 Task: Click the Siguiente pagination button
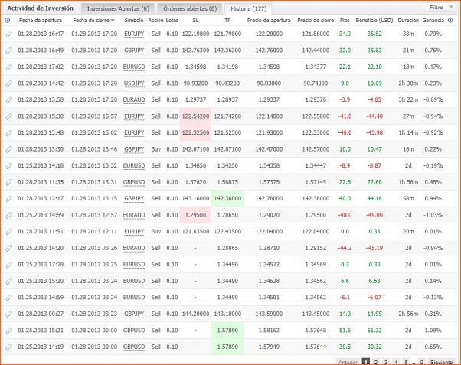coord(441,362)
